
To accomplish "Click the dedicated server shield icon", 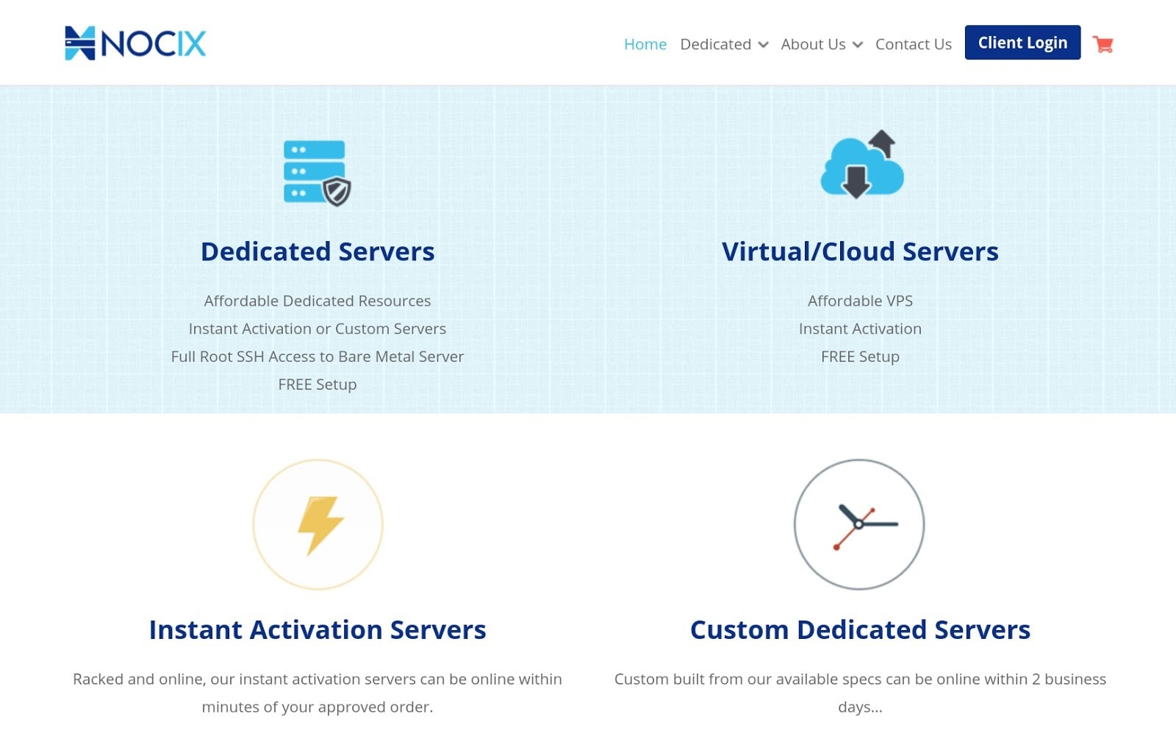I will click(318, 173).
